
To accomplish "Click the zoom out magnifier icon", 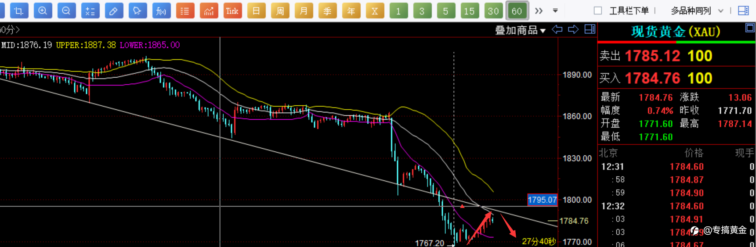I will click(x=66, y=11).
